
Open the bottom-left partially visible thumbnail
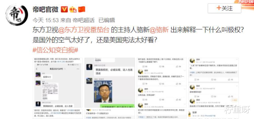point(58,114)
